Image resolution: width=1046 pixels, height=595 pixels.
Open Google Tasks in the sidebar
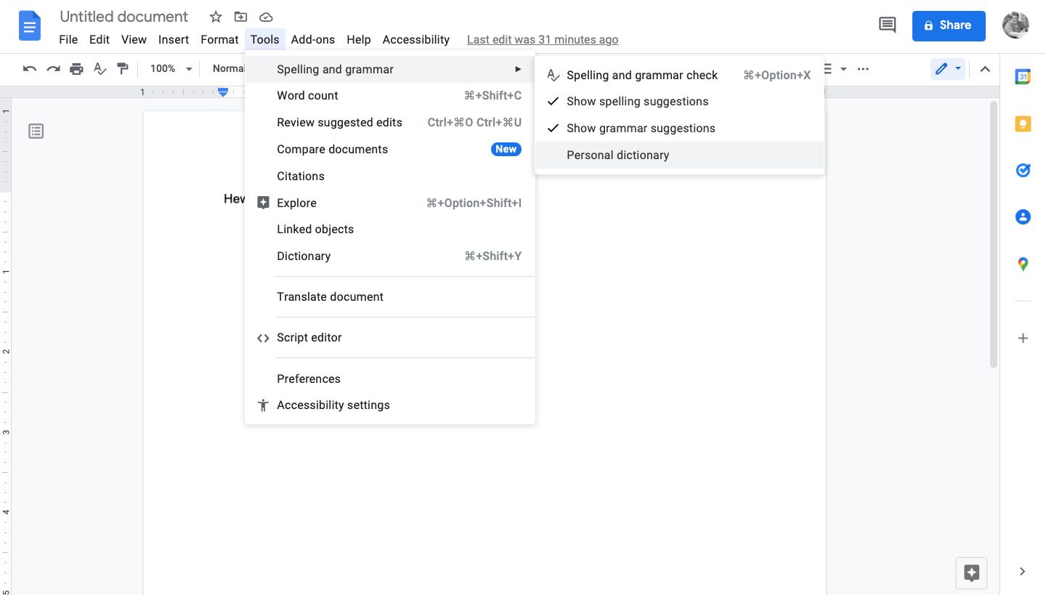click(1023, 170)
